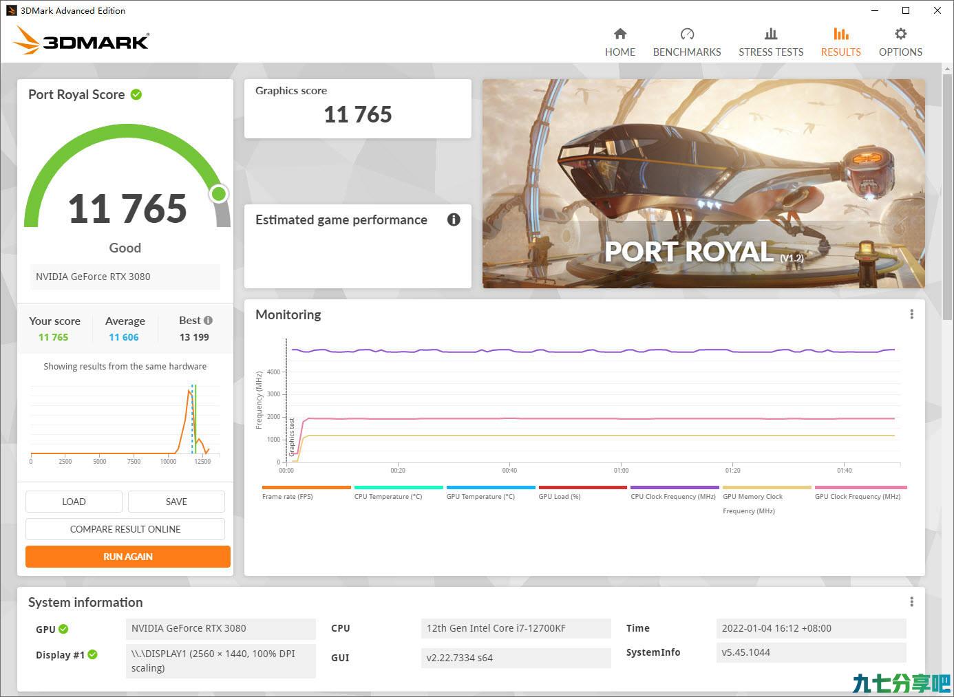Image resolution: width=954 pixels, height=697 pixels.
Task: Click info icon beside Best score
Action: [209, 321]
